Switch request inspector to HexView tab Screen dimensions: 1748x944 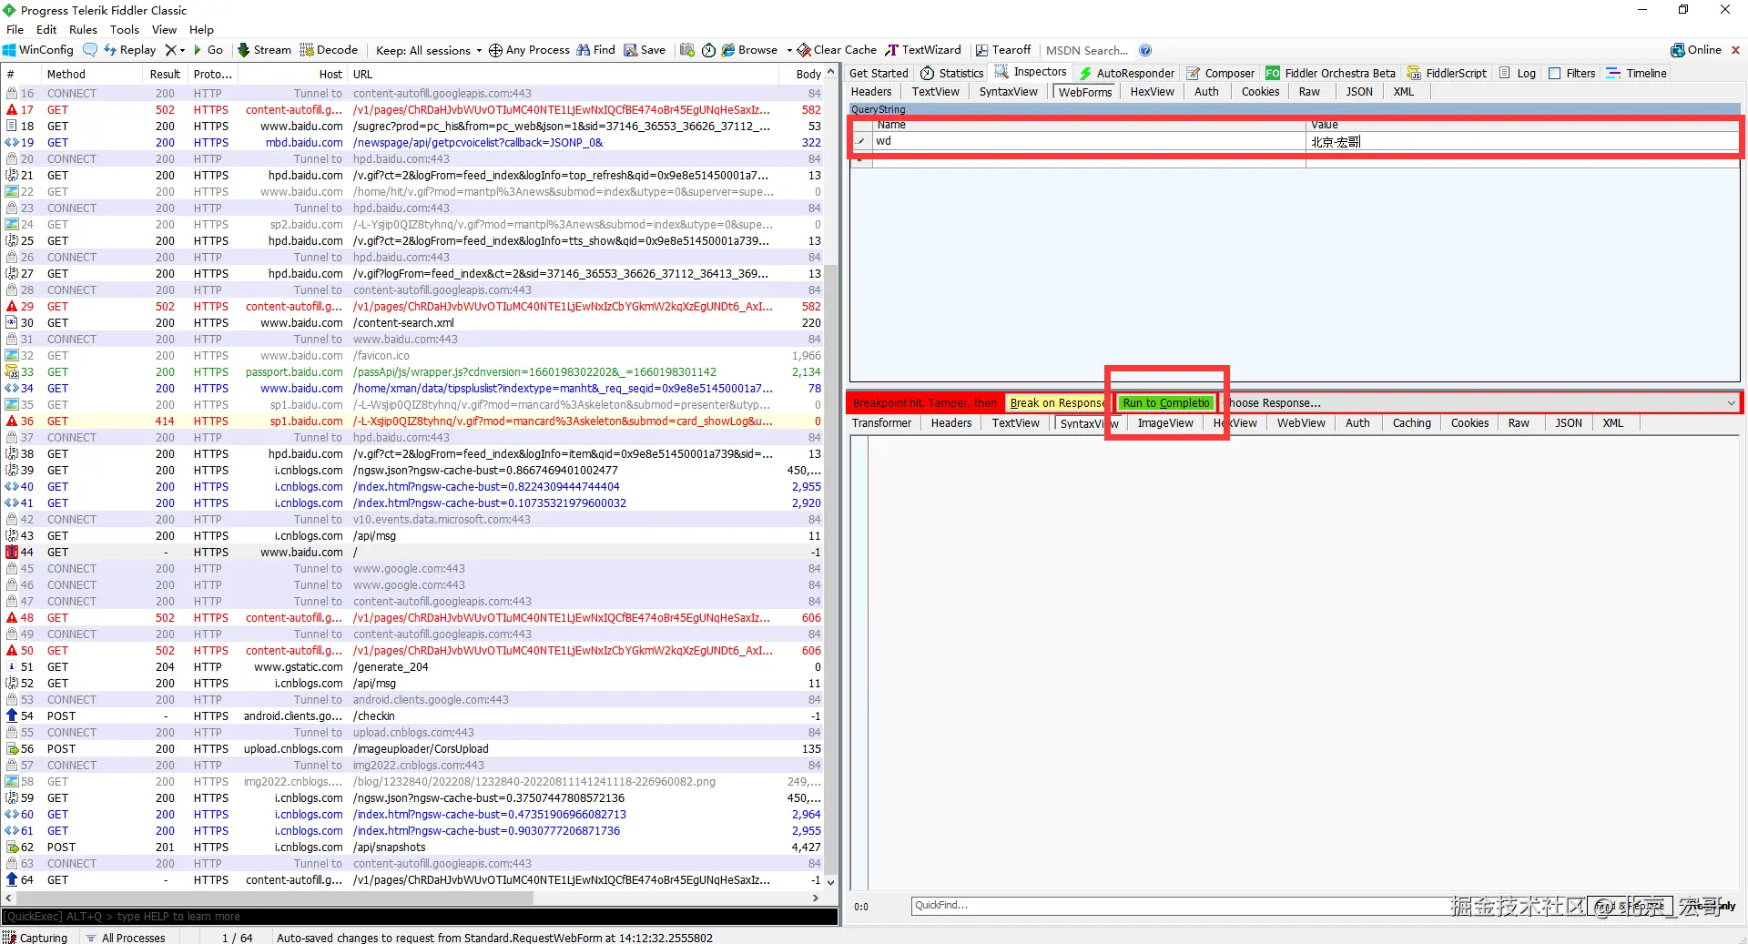click(1152, 92)
